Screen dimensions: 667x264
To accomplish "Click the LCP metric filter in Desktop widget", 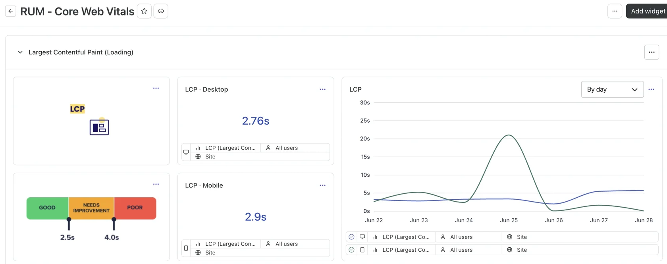I will point(226,148).
